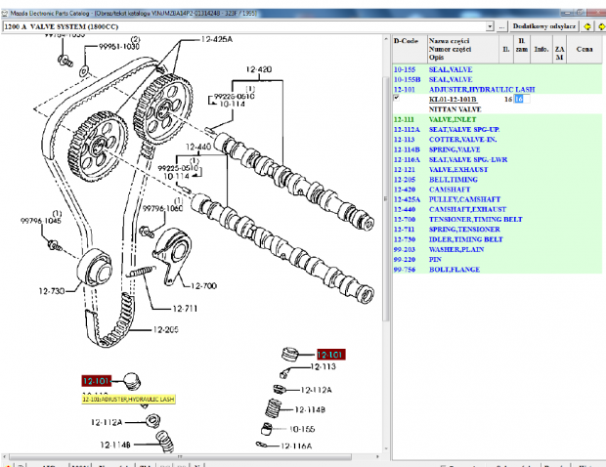This screenshot has width=606, height=467.
Task: Click the 12-113 callout in diagram
Action: pos(324,366)
